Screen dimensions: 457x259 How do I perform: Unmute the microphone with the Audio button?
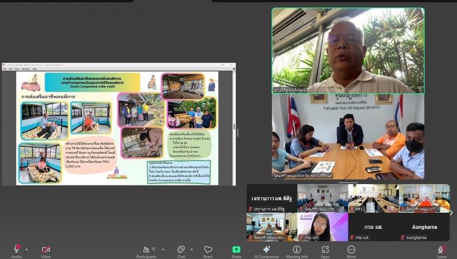17,251
